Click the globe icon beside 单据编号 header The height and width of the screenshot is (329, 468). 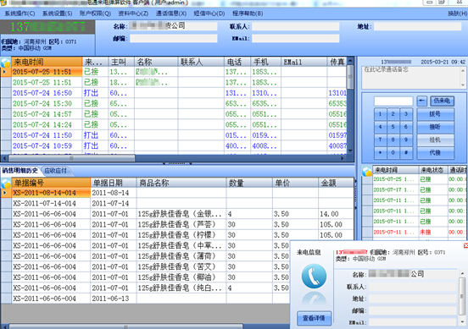pyautogui.click(x=6, y=183)
